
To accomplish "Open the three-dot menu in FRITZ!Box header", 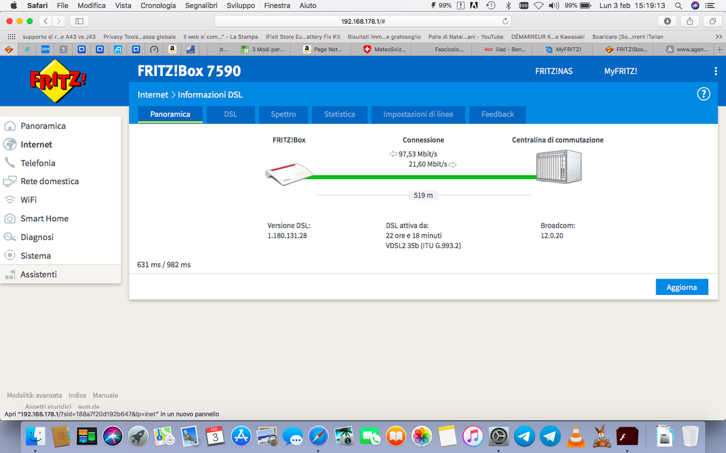I will 716,71.
